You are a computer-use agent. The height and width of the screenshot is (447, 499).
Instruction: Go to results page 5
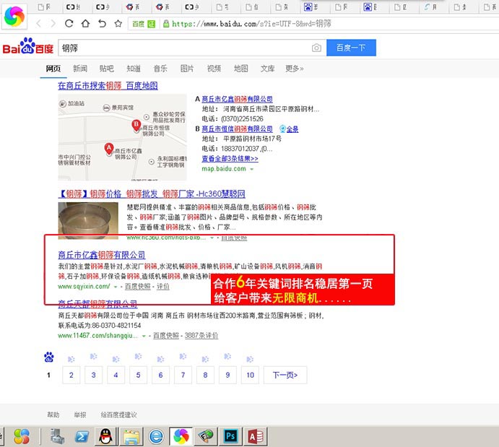click(138, 375)
